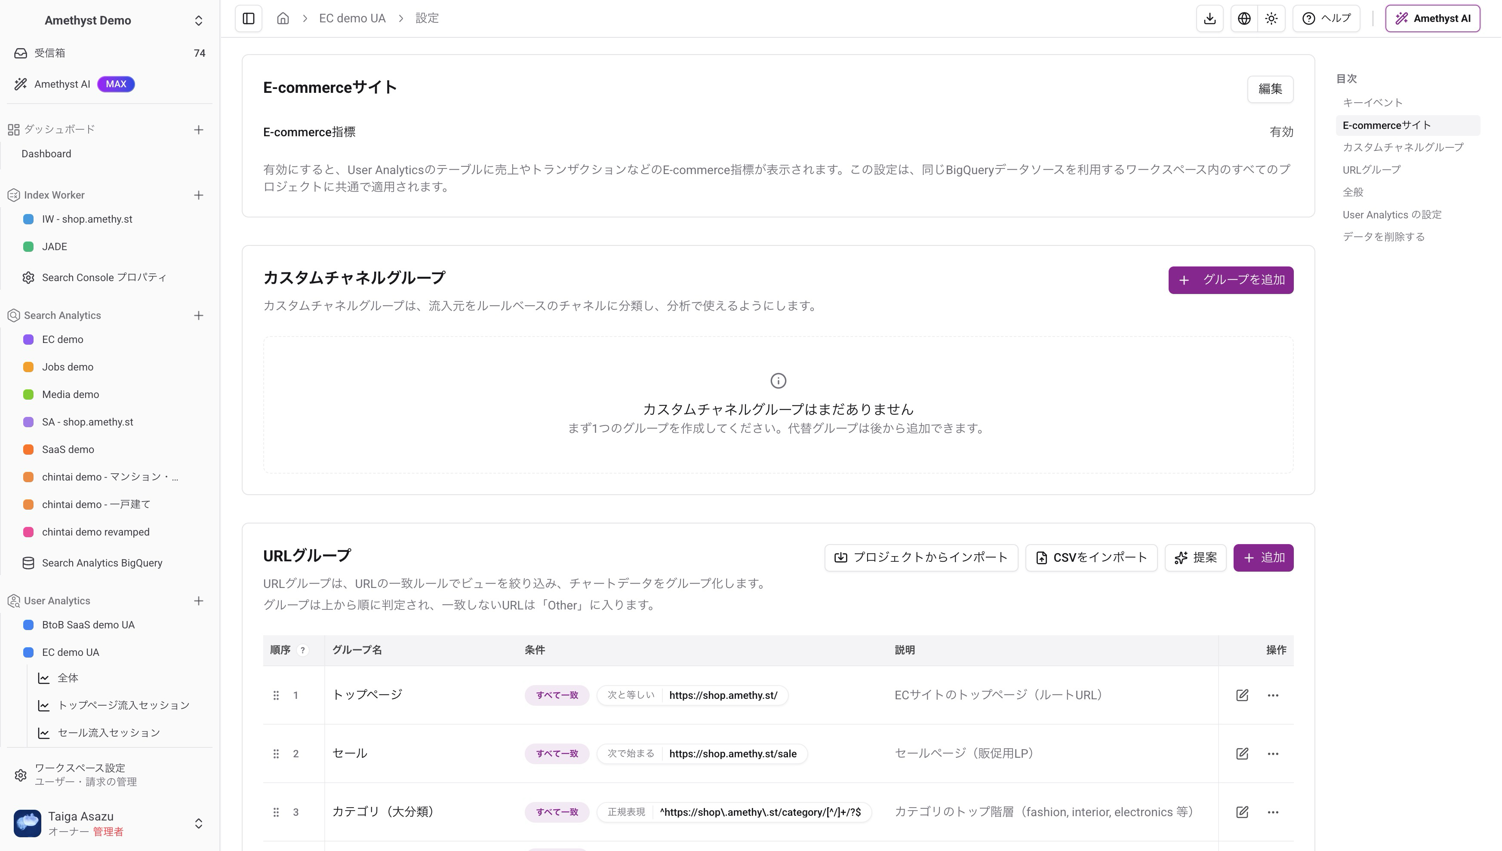Open more options for カテゴリ（大分類） row
1502x851 pixels.
(1273, 812)
